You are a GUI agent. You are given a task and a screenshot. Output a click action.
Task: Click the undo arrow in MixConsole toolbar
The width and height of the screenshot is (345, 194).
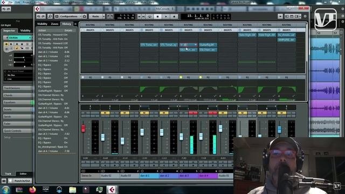39,17
